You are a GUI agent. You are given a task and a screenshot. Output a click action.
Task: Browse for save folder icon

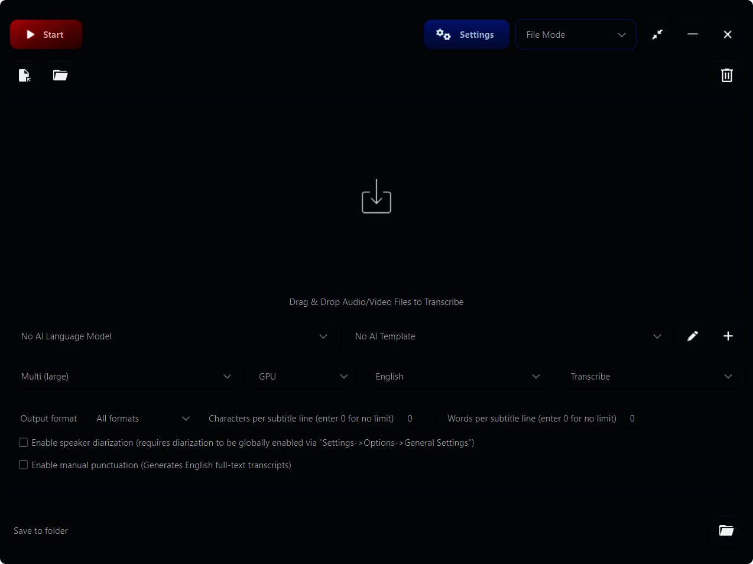click(x=726, y=530)
